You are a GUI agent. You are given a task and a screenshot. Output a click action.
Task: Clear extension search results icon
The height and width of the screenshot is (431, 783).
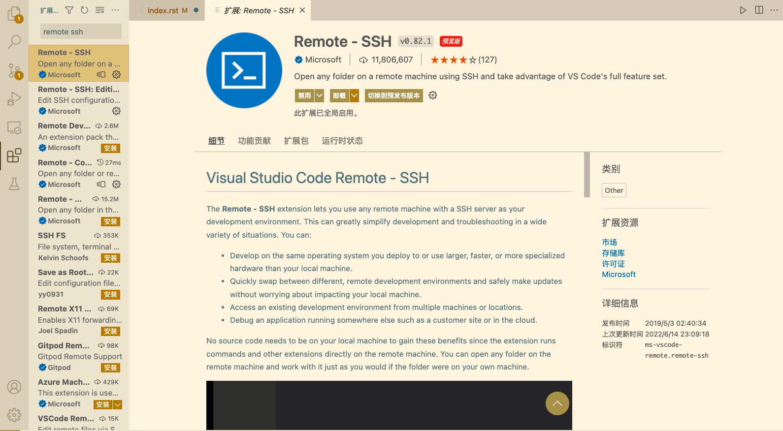click(100, 10)
